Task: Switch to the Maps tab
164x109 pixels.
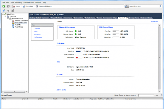Action: point(115,18)
